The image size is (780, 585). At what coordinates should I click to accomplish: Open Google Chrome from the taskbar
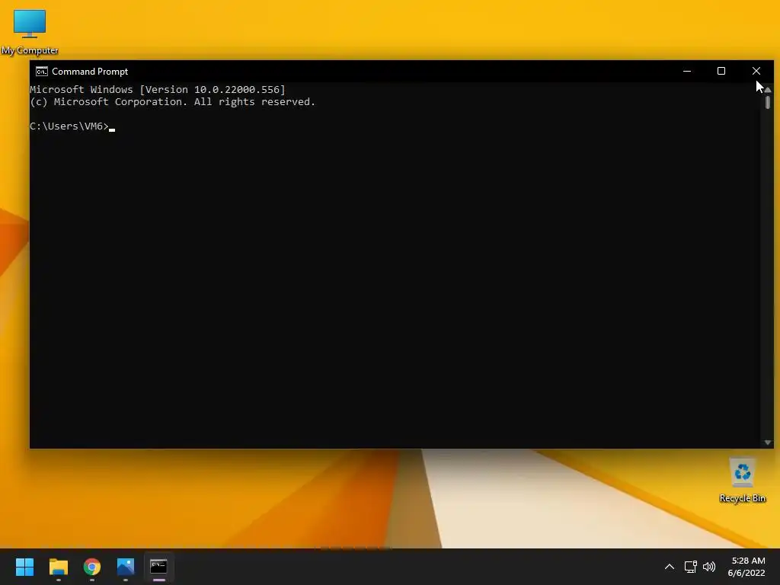click(92, 567)
